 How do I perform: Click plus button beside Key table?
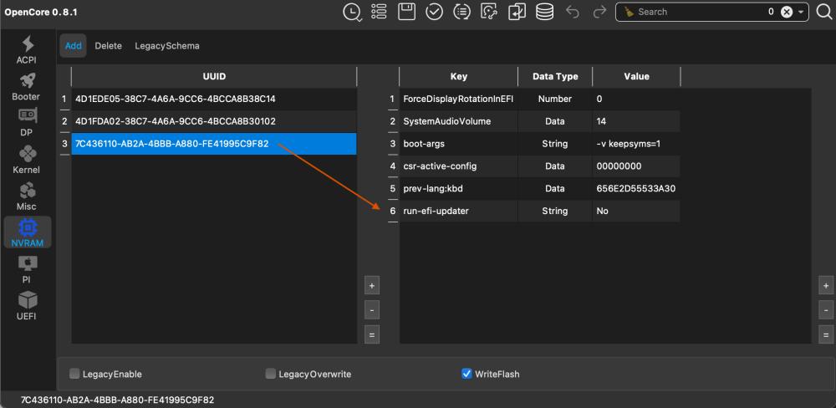[826, 285]
